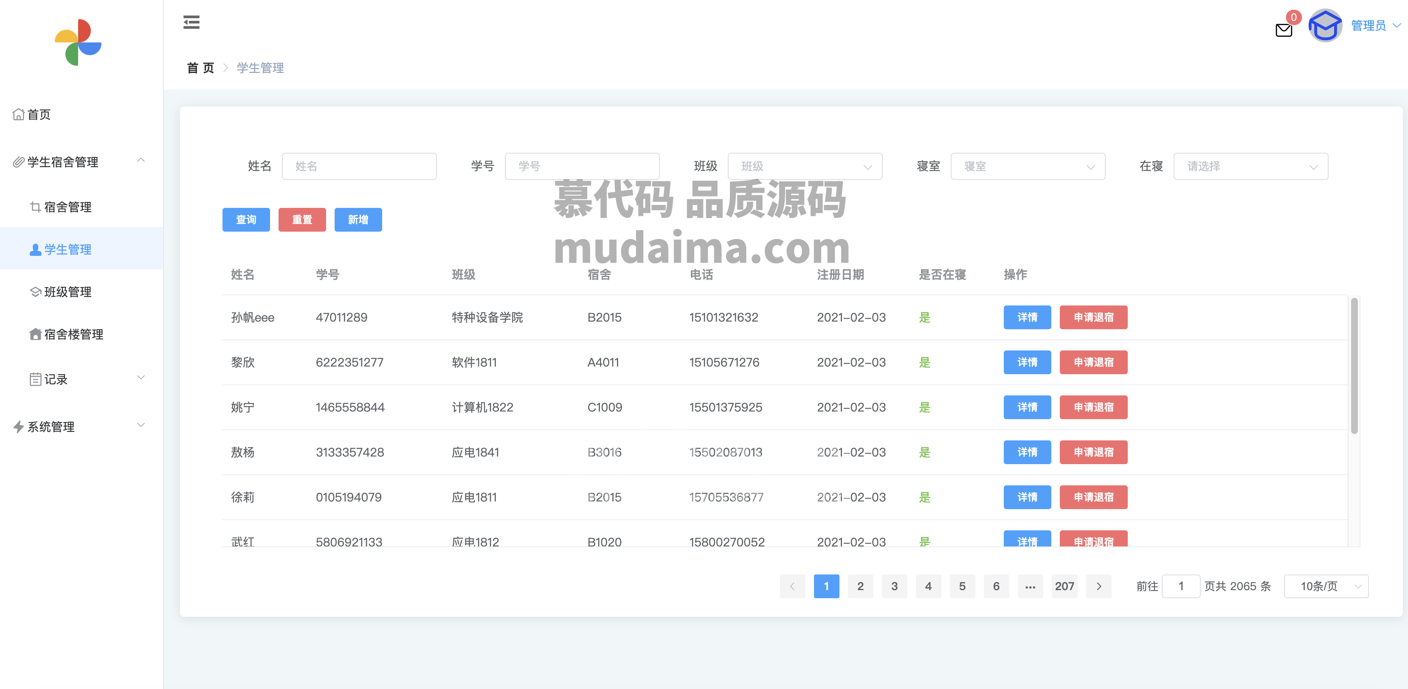
Task: Click 申请退宿 for 敖杨
Action: point(1093,453)
